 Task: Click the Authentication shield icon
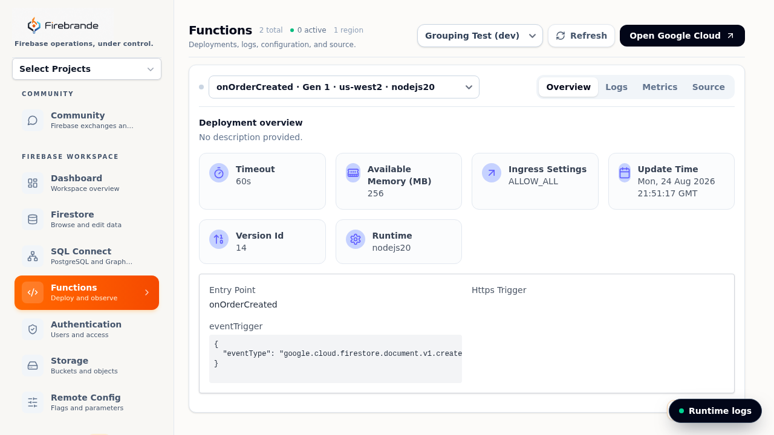pos(33,329)
